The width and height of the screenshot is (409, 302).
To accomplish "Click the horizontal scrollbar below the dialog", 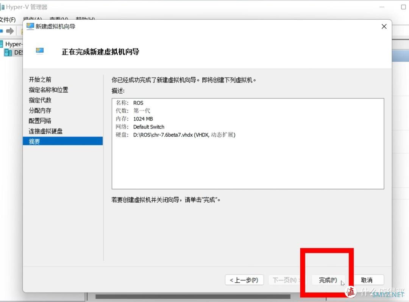I will pos(193,297).
